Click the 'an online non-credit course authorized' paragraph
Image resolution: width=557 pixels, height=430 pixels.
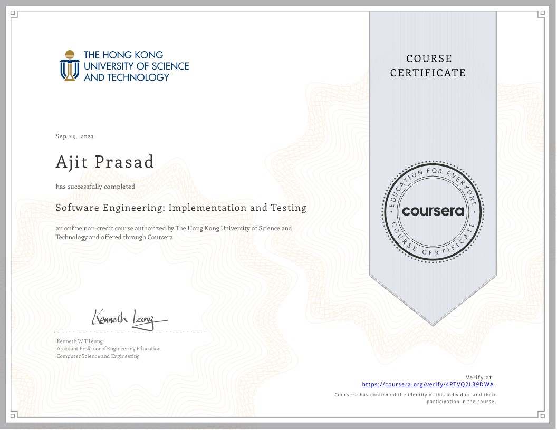point(174,233)
